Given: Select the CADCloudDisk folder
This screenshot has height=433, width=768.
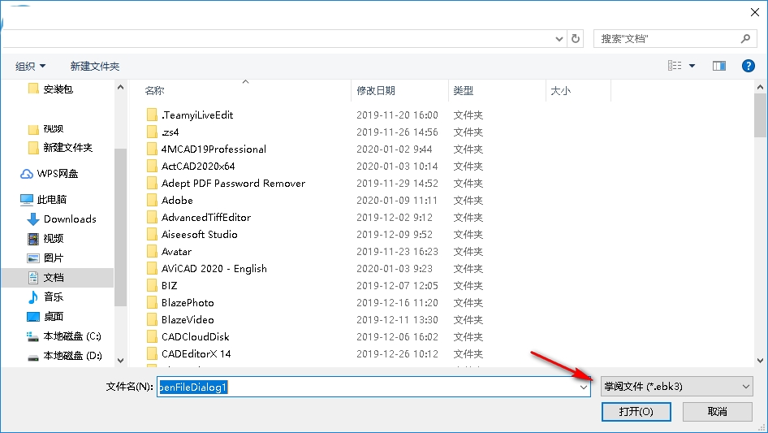Looking at the screenshot, I should click(x=195, y=337).
